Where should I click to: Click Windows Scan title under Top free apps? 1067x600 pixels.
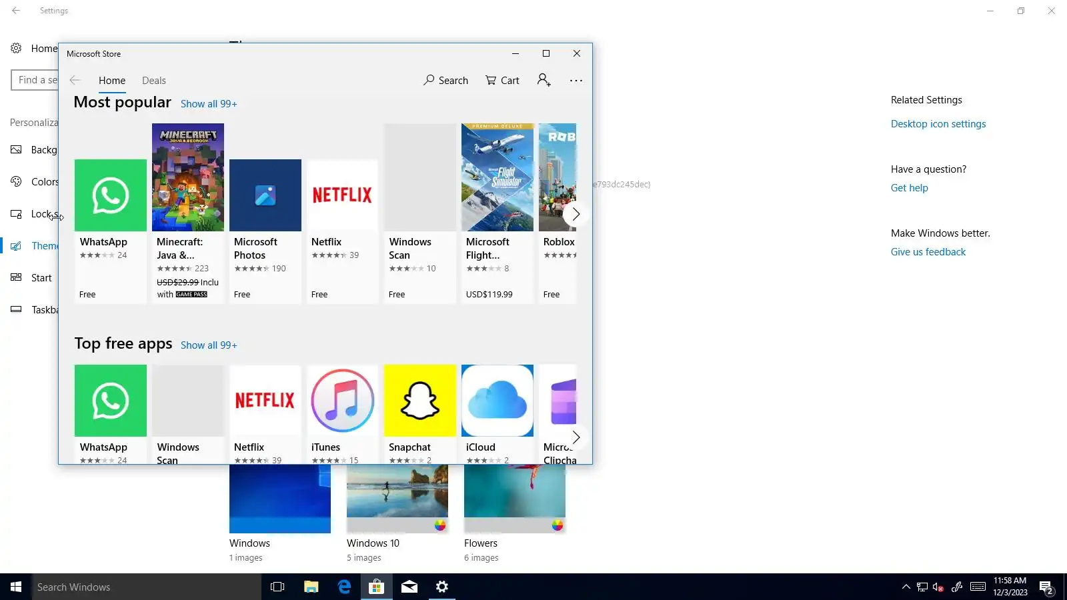coord(178,453)
